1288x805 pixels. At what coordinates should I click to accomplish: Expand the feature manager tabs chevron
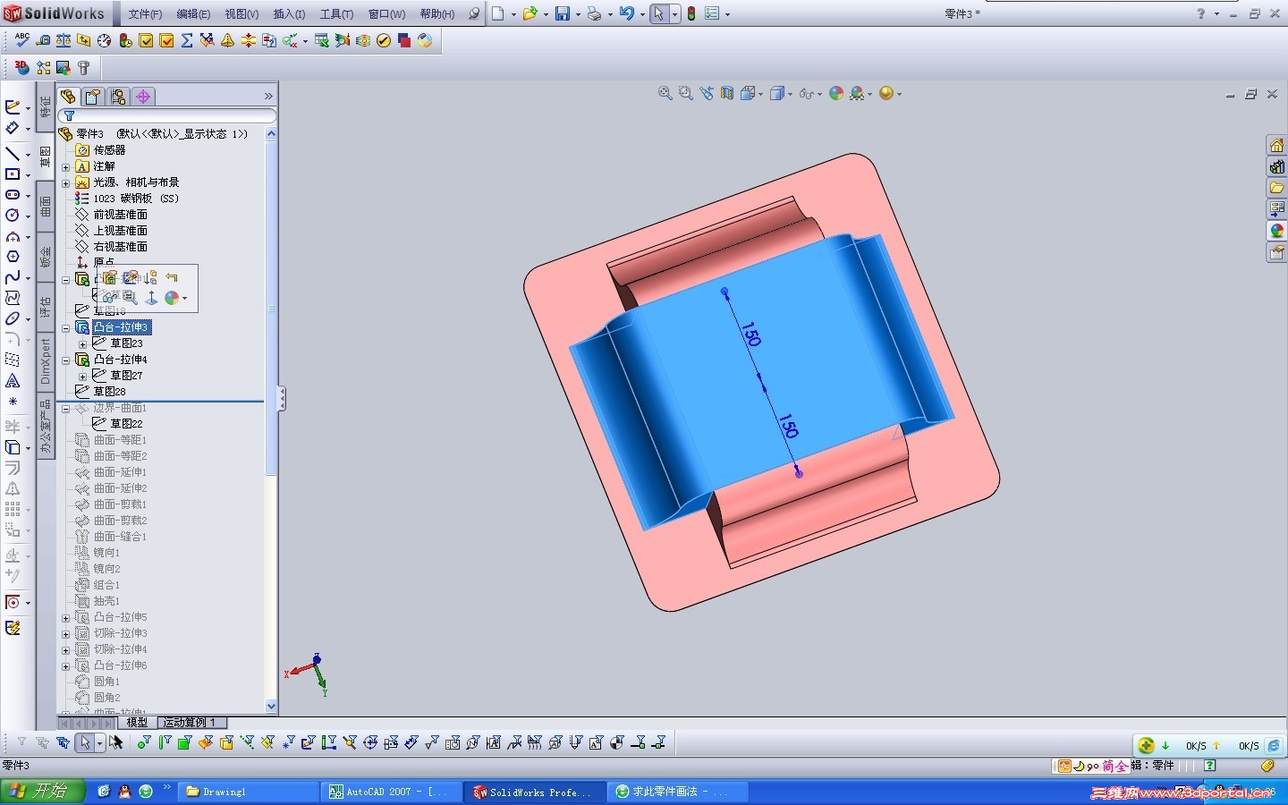(x=268, y=96)
